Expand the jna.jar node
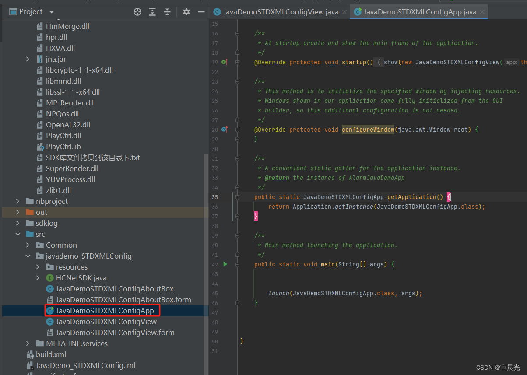This screenshot has width=527, height=375. [28, 59]
